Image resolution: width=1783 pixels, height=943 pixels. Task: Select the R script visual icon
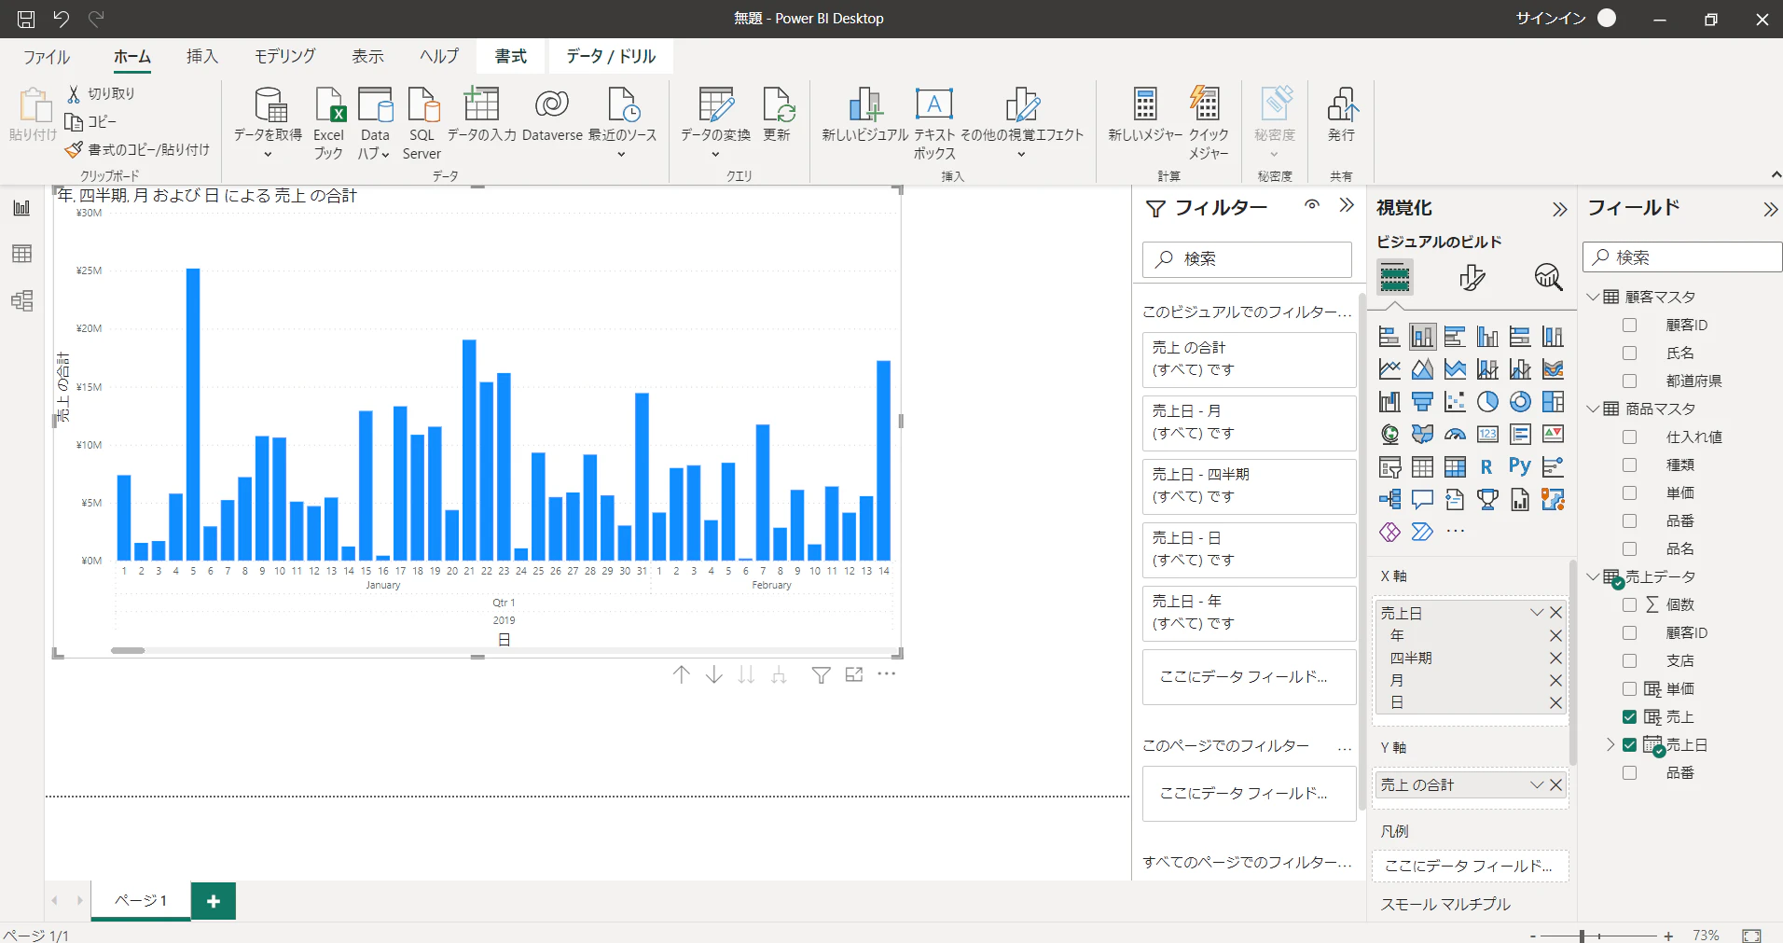tap(1486, 466)
